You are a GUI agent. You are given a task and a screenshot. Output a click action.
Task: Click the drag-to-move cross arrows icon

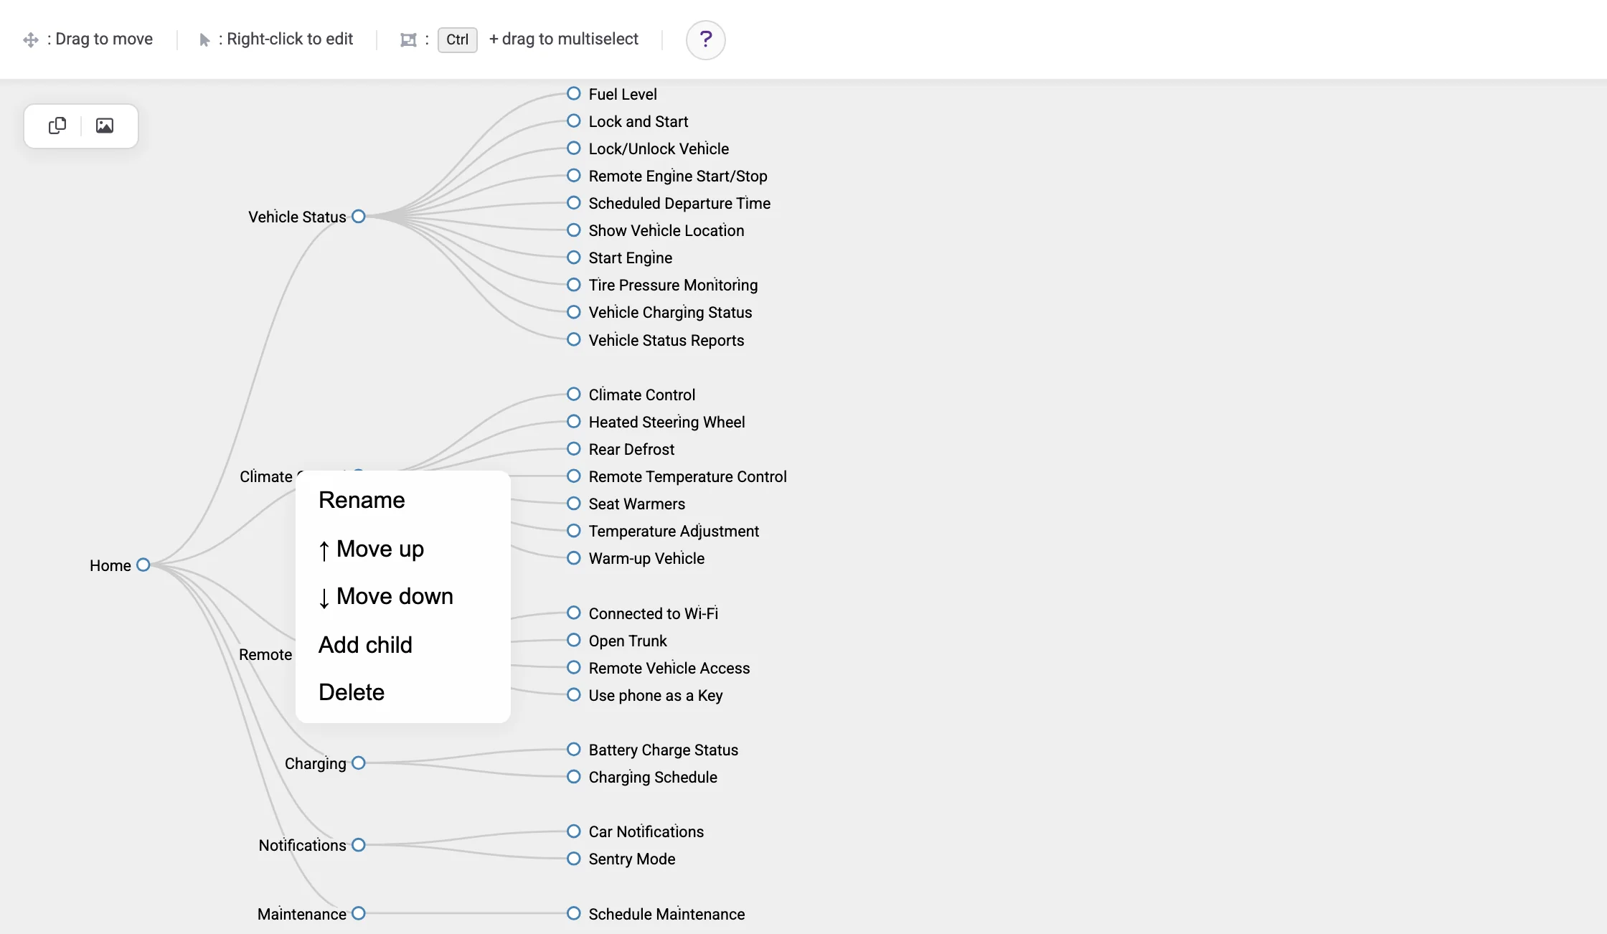[31, 39]
